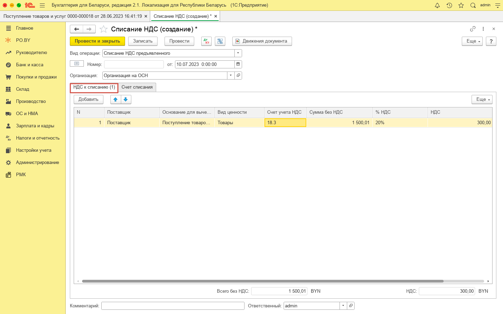Open the search magnifier in title bar
The height and width of the screenshot is (314, 503).
coord(473,5)
